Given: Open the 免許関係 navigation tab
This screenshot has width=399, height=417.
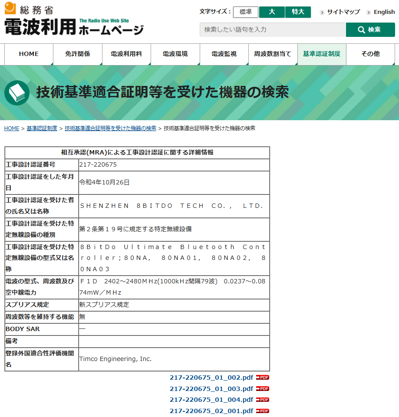Looking at the screenshot, I should pyautogui.click(x=78, y=54).
